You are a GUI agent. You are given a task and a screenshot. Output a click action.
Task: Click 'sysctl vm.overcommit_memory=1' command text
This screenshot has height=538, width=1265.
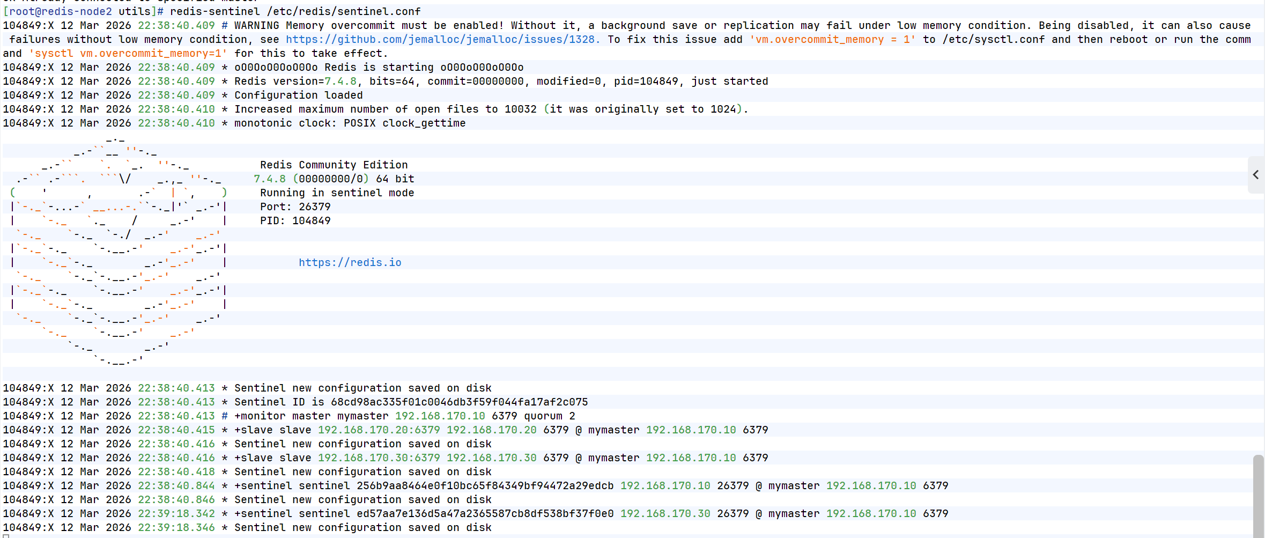pyautogui.click(x=128, y=53)
